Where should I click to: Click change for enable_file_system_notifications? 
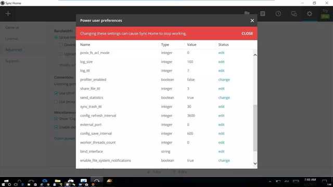[x=224, y=161]
